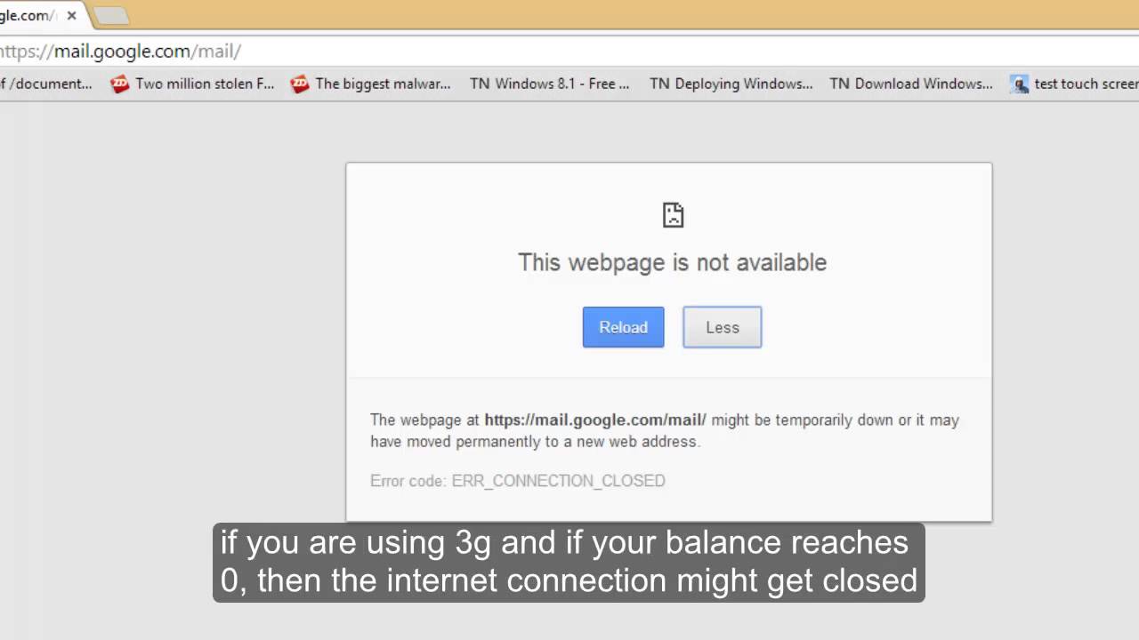The image size is (1139, 640).
Task: Click 'have moved permanently to a new web address.'
Action: click(536, 442)
